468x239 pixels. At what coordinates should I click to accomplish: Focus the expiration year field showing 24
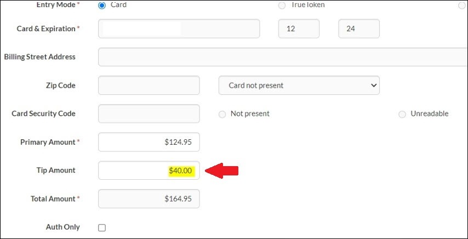(359, 29)
